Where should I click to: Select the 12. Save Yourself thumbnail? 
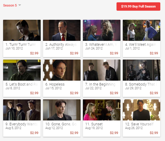142,110
